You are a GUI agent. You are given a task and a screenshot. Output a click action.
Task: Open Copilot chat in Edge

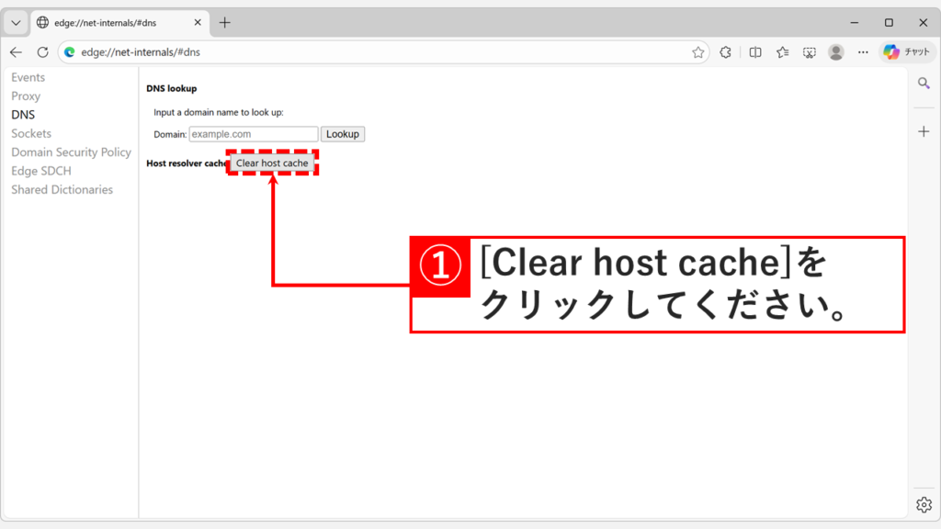(907, 51)
